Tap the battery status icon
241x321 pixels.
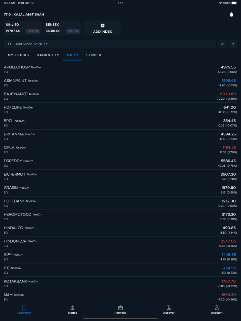pos(234,3)
